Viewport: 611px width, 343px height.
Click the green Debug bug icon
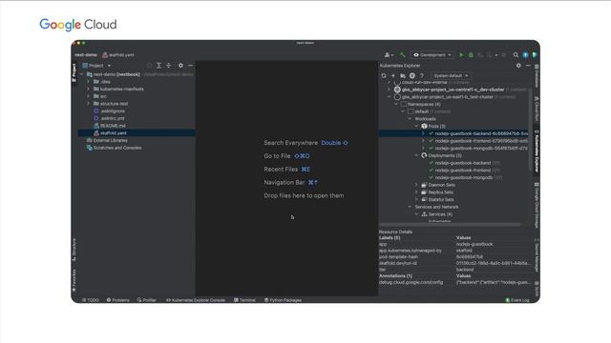click(471, 55)
